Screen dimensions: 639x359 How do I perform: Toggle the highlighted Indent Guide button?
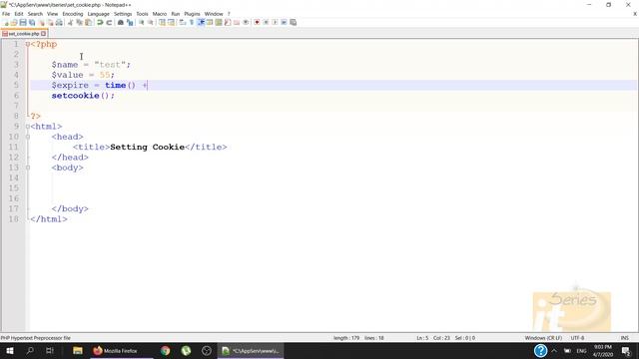[201, 22]
